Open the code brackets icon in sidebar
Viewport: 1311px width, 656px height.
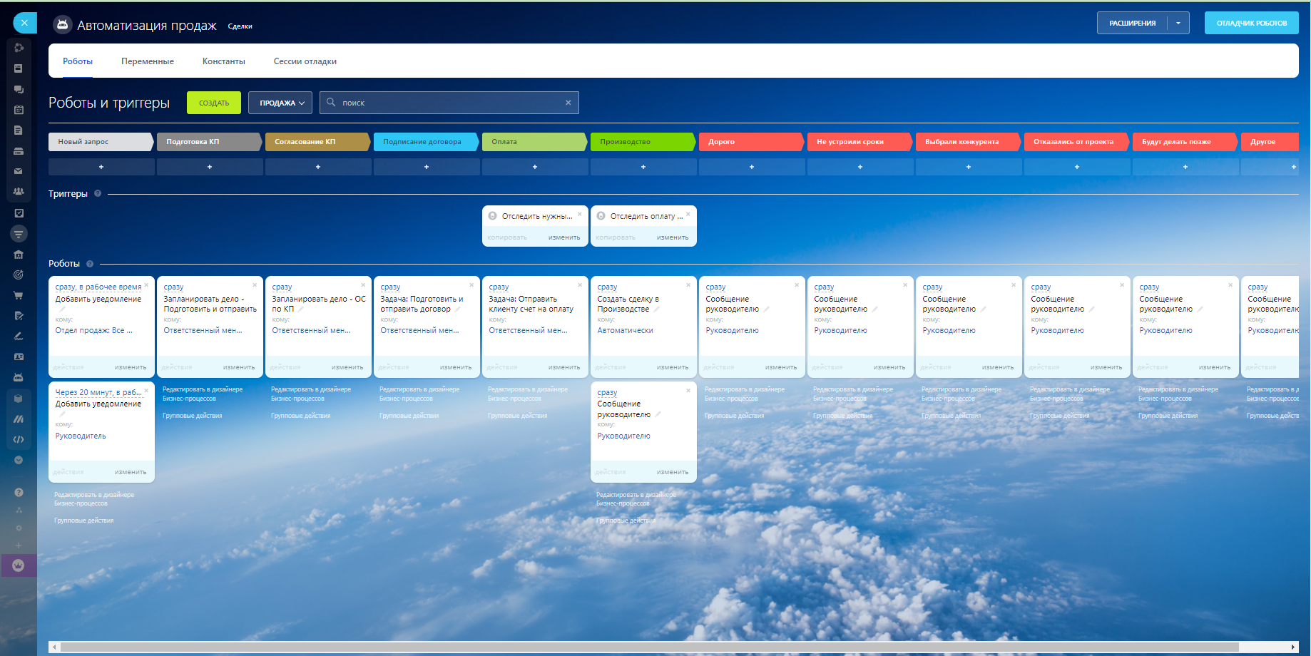[x=19, y=439]
